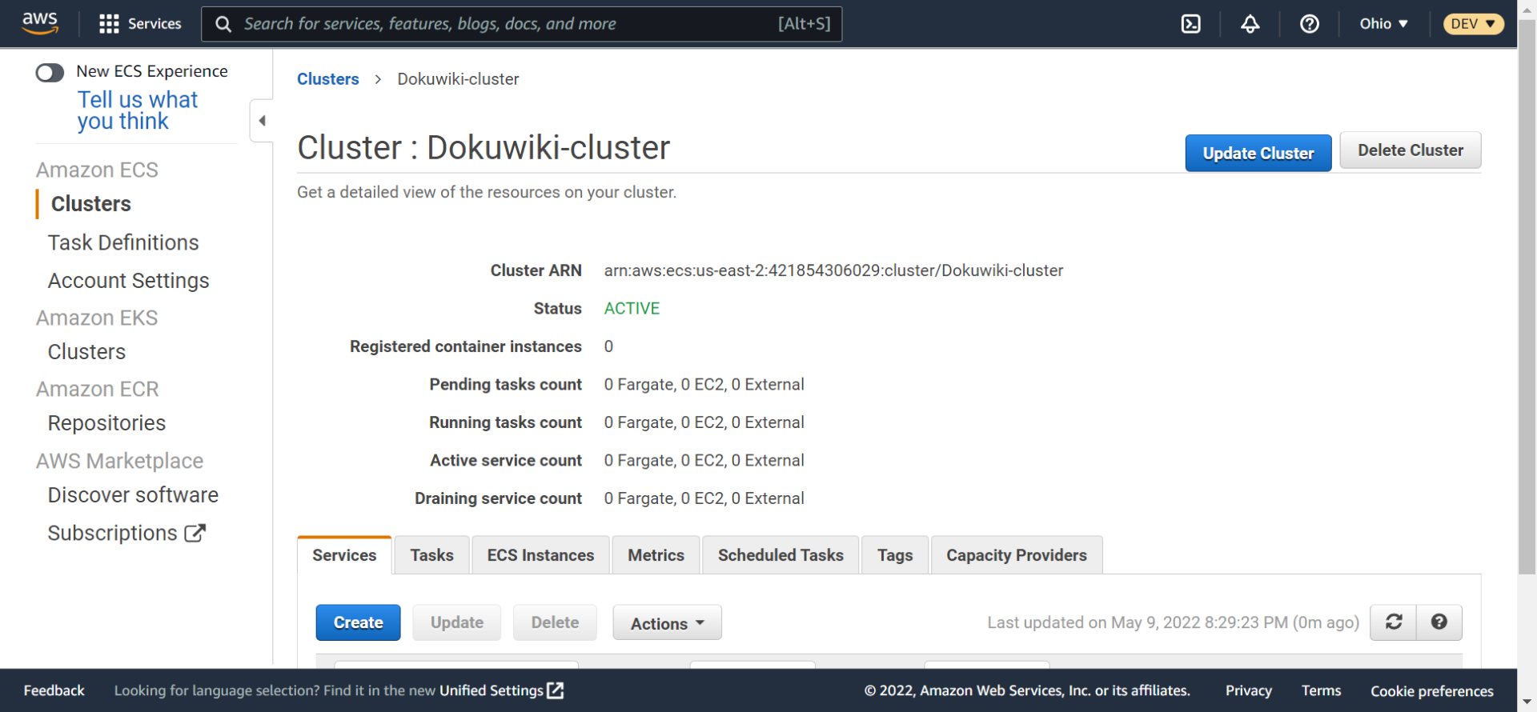Switch to the ECS Instances tab
1537x712 pixels.
click(541, 555)
